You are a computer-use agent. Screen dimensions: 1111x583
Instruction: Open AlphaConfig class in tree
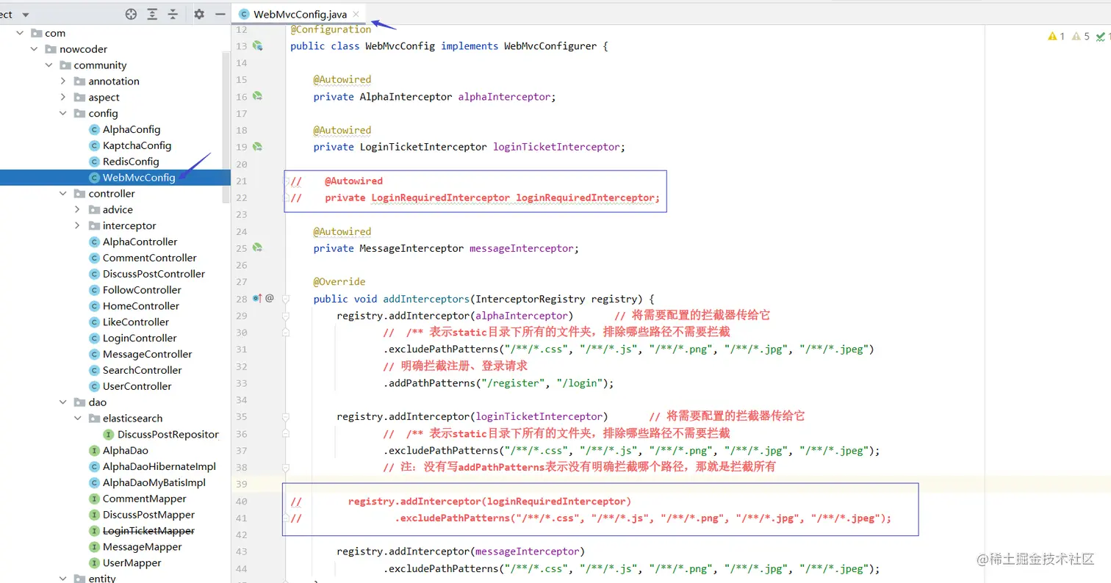tap(132, 129)
